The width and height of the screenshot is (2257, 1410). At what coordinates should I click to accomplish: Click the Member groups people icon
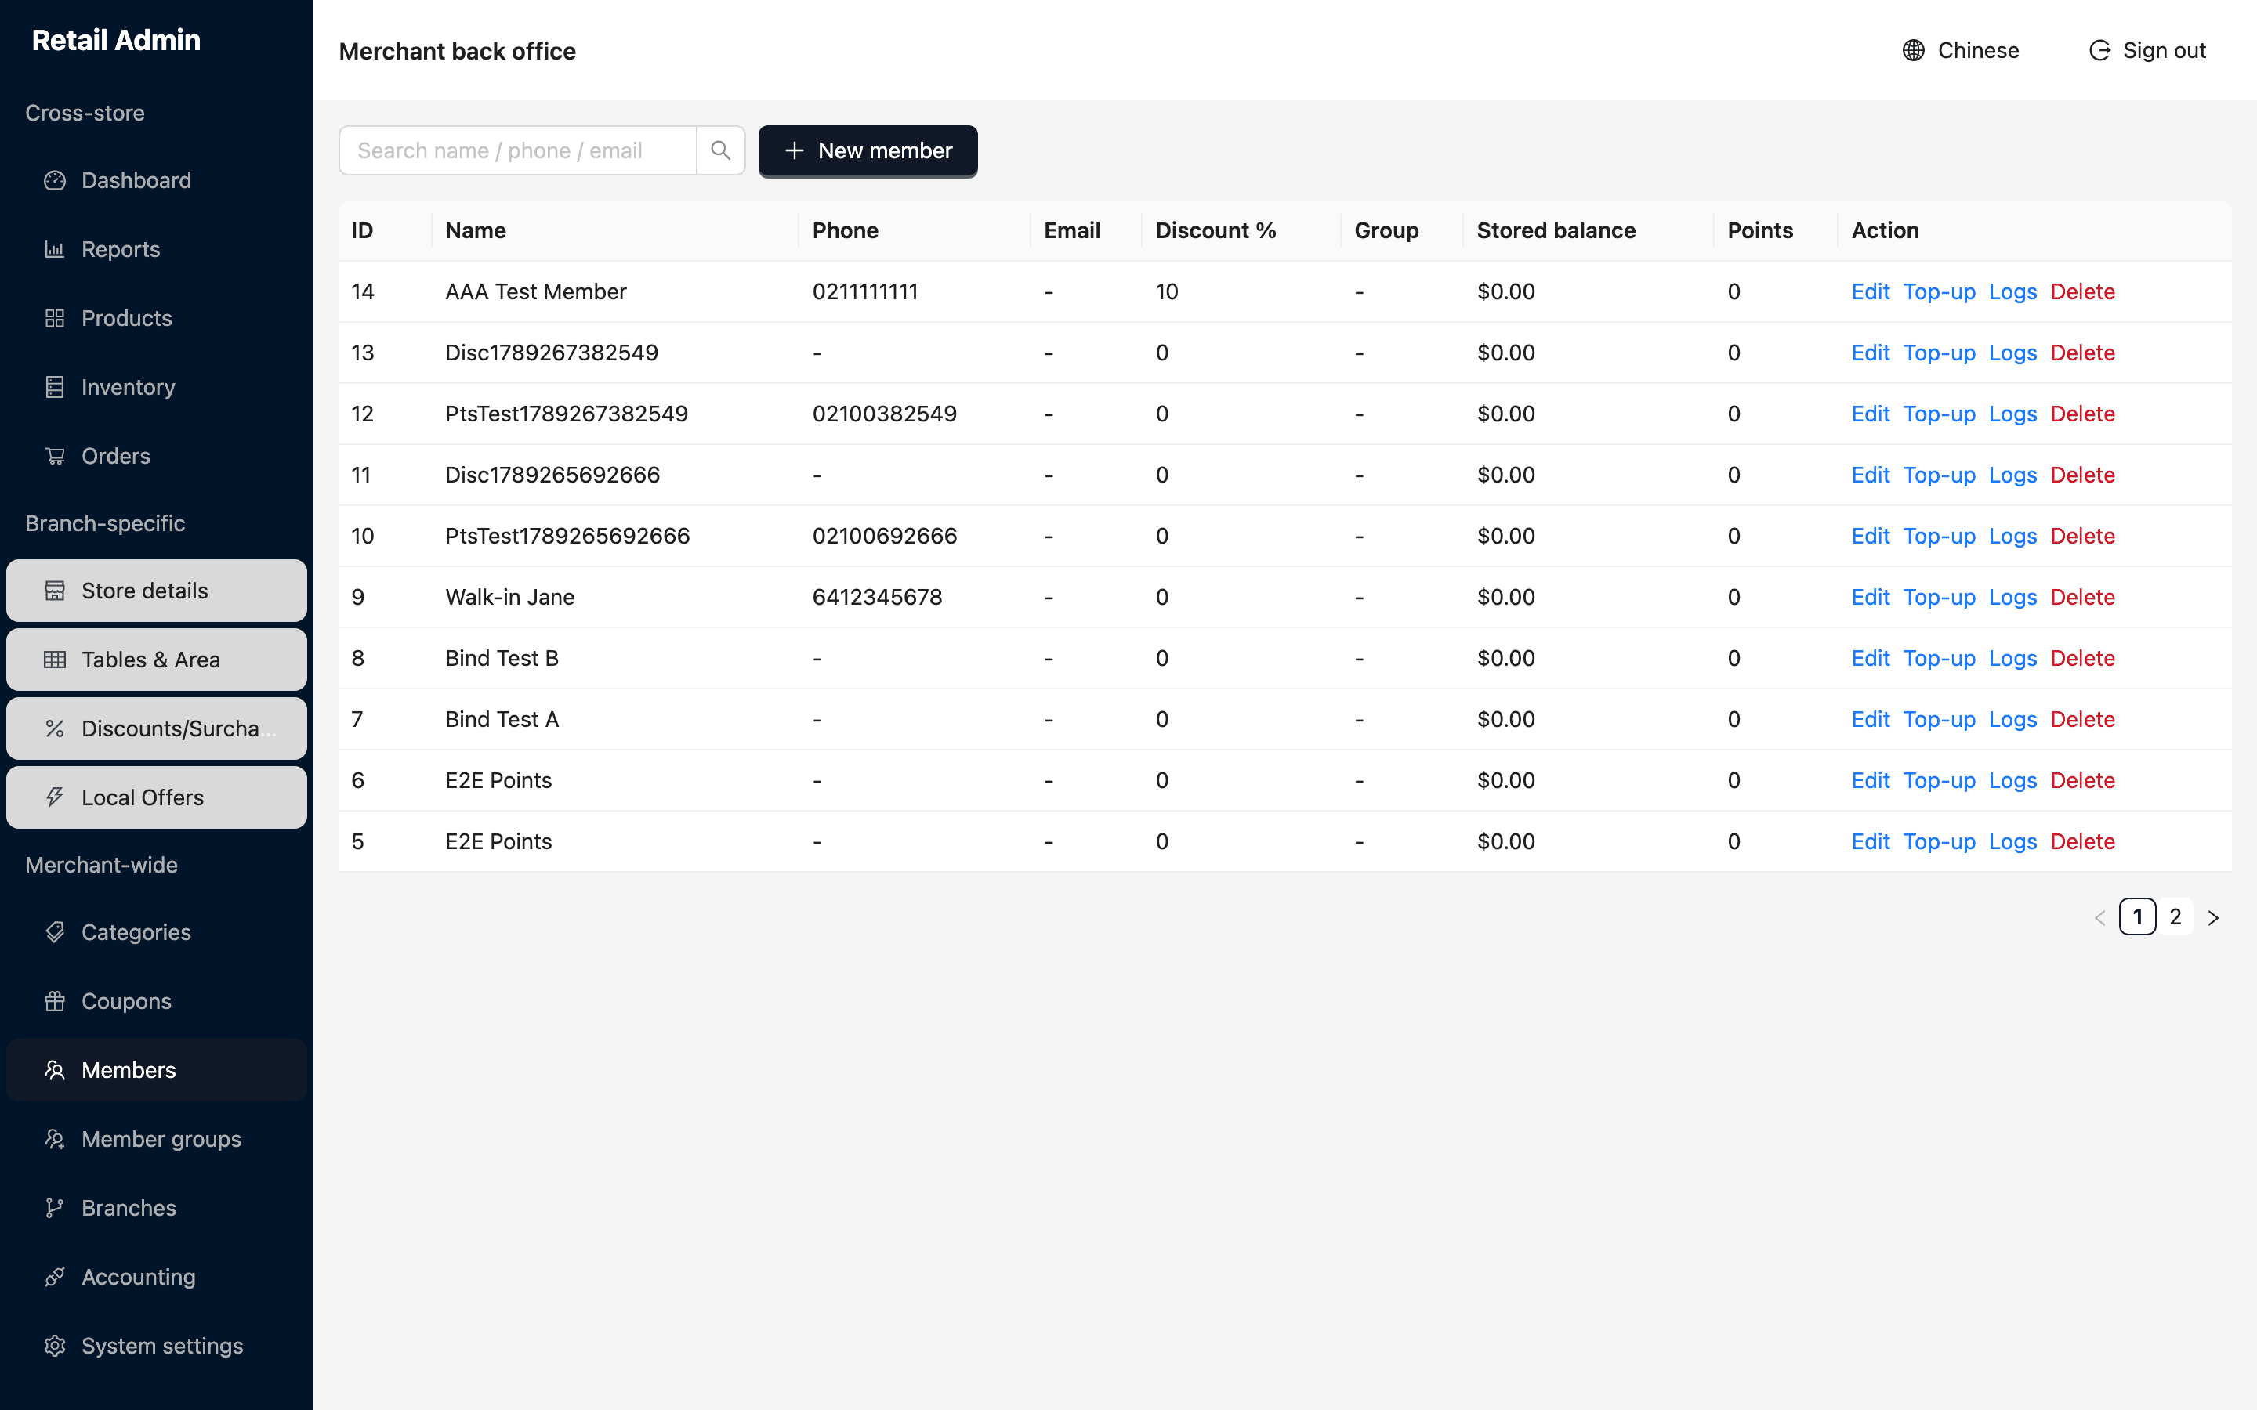55,1139
